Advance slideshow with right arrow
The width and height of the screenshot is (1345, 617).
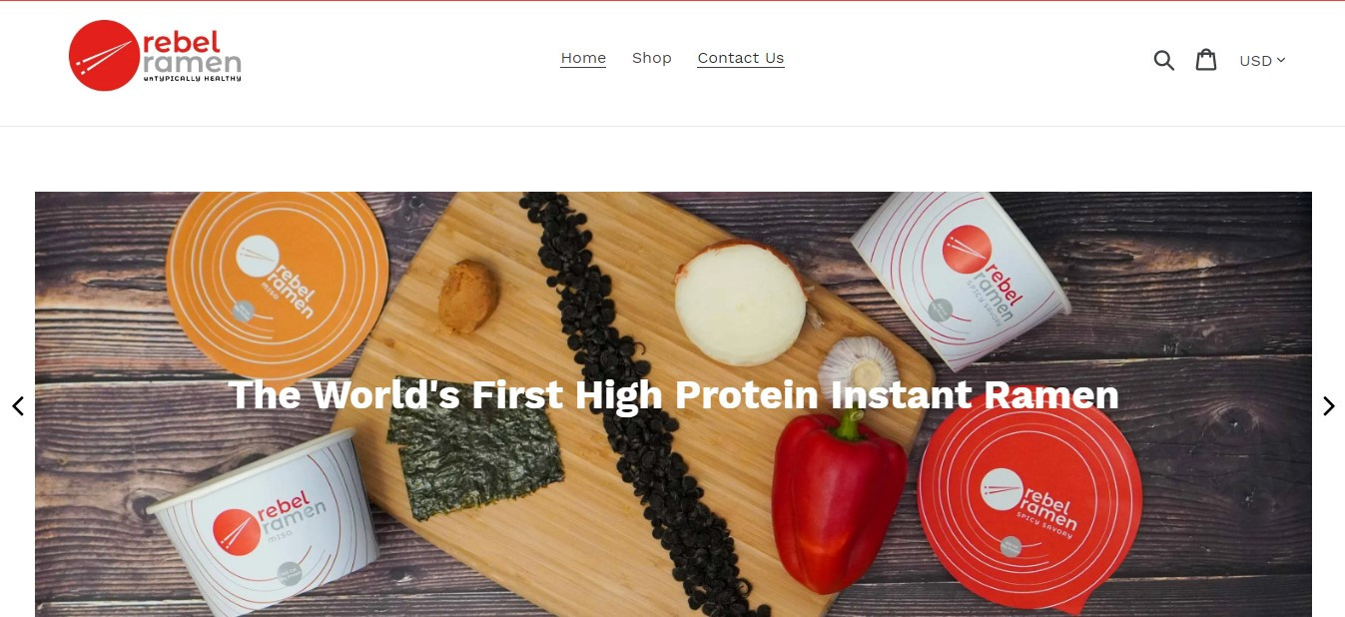(1328, 406)
